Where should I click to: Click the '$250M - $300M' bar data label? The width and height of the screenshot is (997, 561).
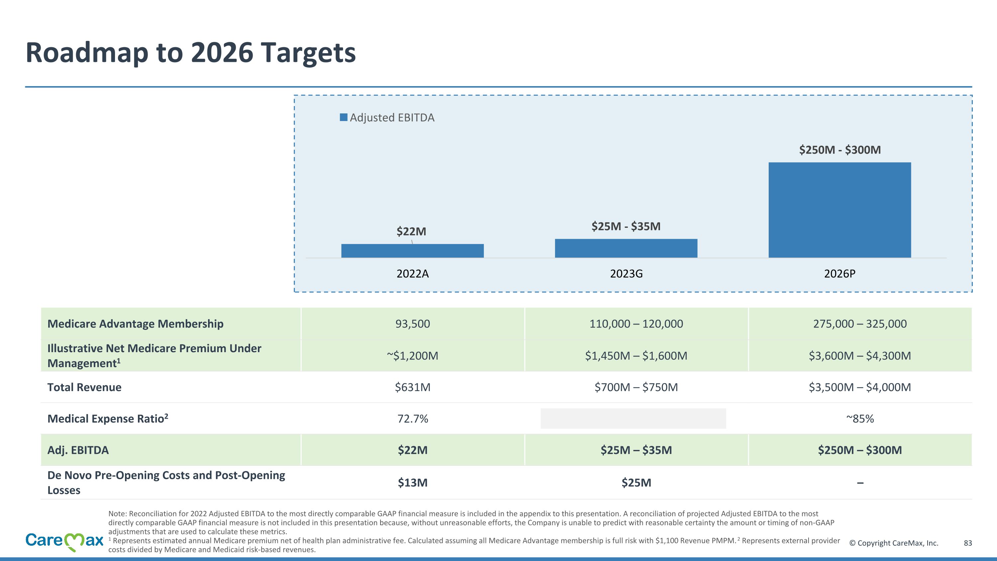point(840,150)
